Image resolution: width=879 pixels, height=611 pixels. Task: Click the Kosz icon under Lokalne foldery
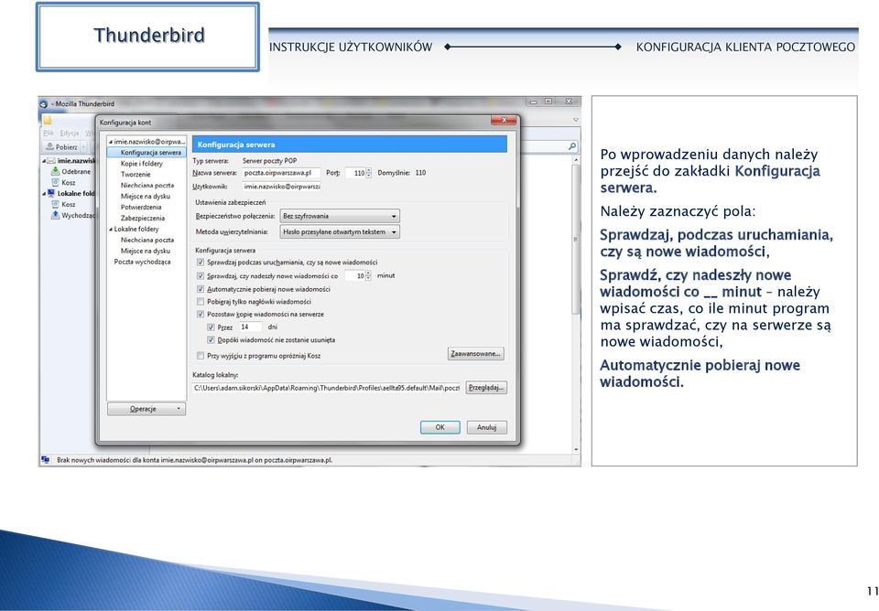[55, 204]
